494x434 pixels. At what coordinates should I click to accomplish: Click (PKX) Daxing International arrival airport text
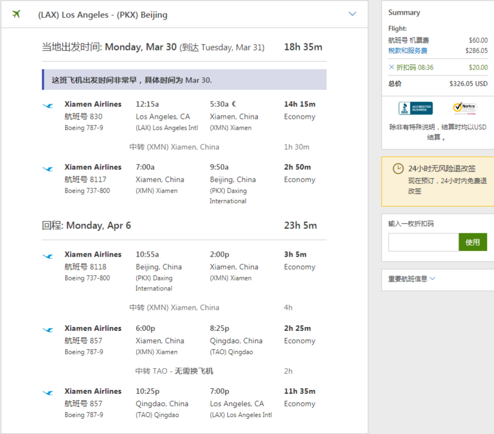228,196
